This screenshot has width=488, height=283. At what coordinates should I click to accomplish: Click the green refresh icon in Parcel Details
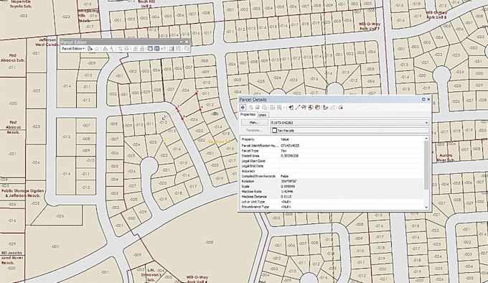tap(258, 108)
